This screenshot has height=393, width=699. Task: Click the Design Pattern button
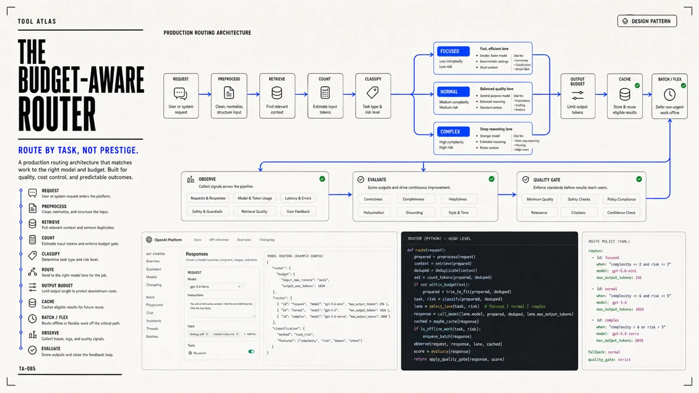[647, 22]
